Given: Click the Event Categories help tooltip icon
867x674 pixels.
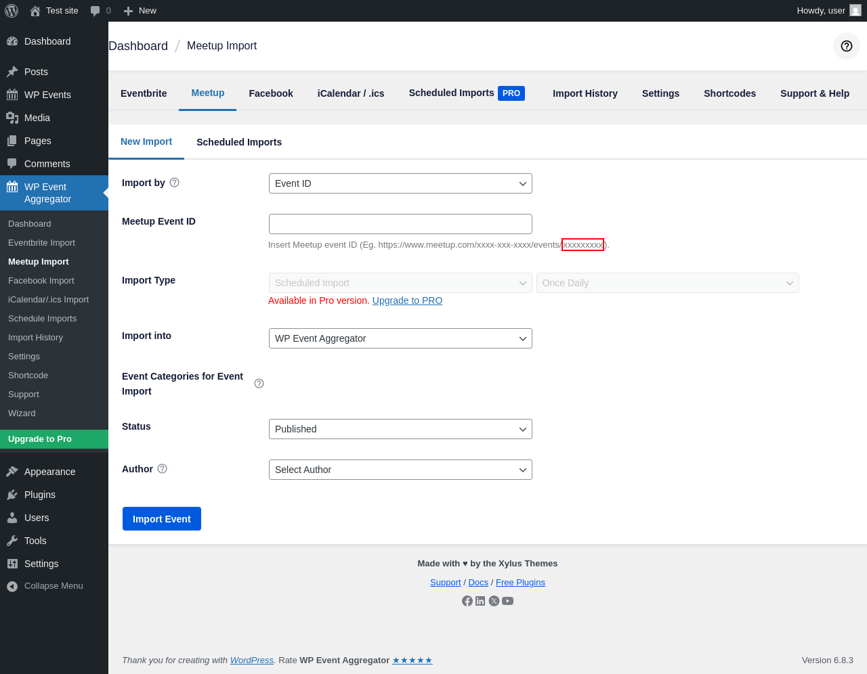Looking at the screenshot, I should [x=259, y=384].
